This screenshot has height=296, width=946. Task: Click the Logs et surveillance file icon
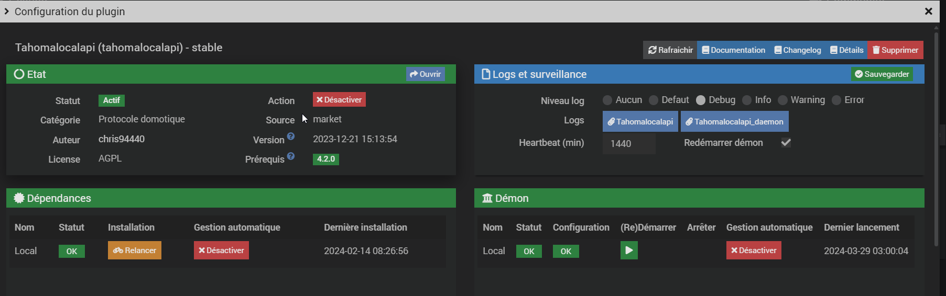[486, 74]
